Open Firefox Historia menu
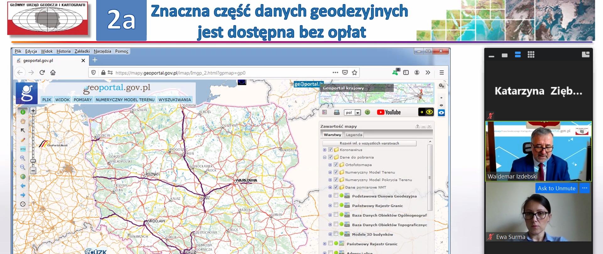The width and height of the screenshot is (603, 254). coord(63,51)
